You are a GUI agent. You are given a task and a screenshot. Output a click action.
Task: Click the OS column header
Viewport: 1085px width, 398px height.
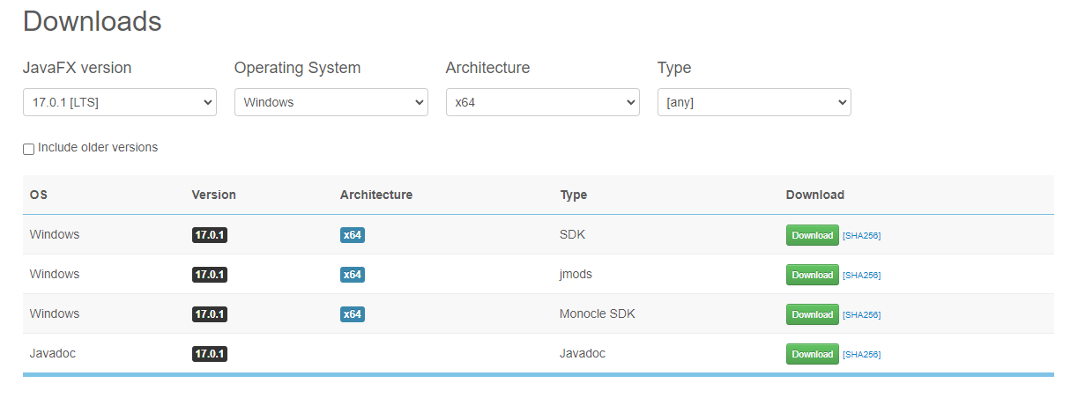click(x=39, y=195)
